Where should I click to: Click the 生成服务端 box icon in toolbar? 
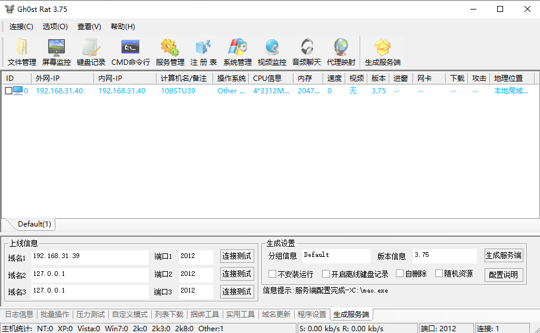click(383, 52)
